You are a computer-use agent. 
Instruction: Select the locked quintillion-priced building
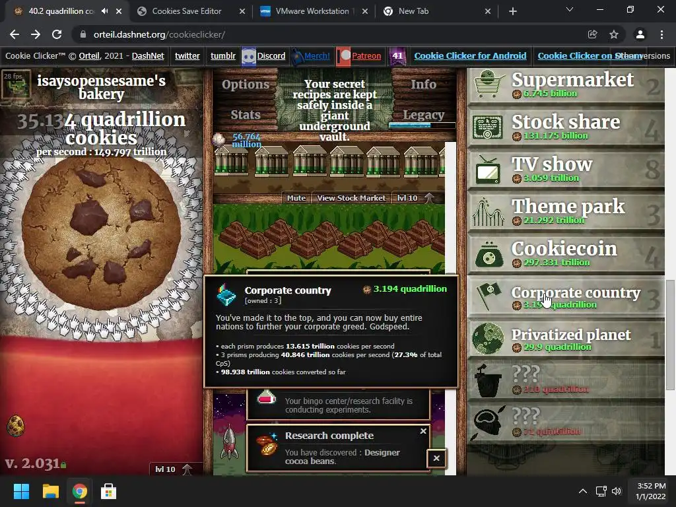(565, 423)
